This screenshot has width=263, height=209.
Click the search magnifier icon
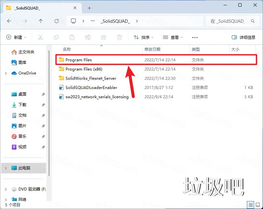pyautogui.click(x=253, y=21)
